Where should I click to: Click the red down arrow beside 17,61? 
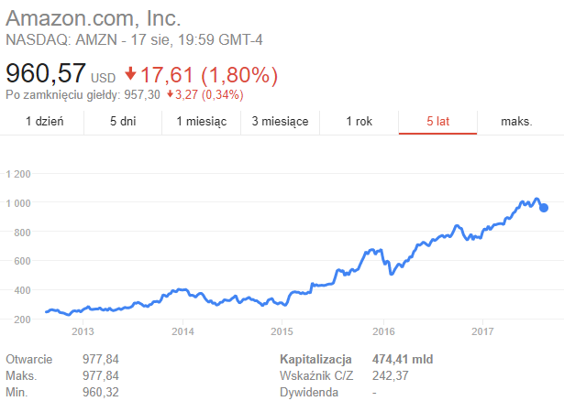tap(130, 74)
